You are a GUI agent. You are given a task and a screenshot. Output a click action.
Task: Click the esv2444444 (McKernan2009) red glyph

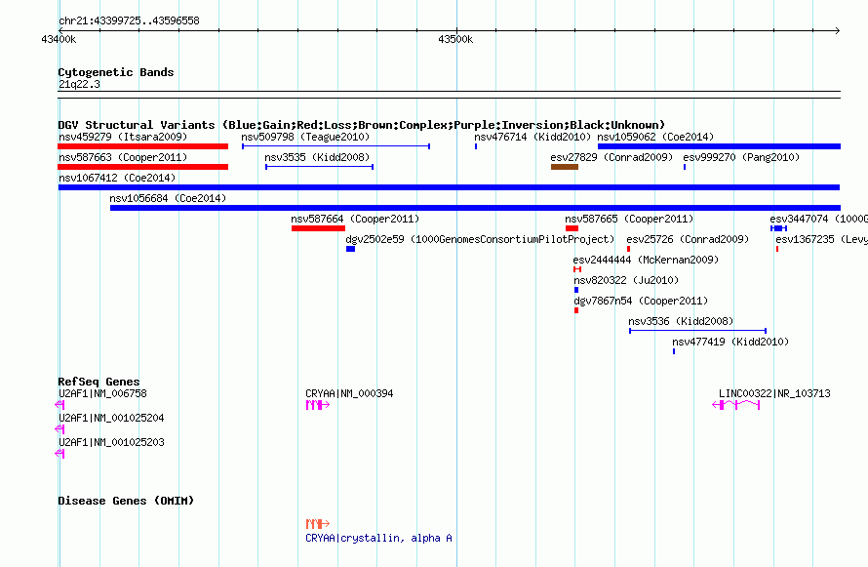click(x=577, y=269)
